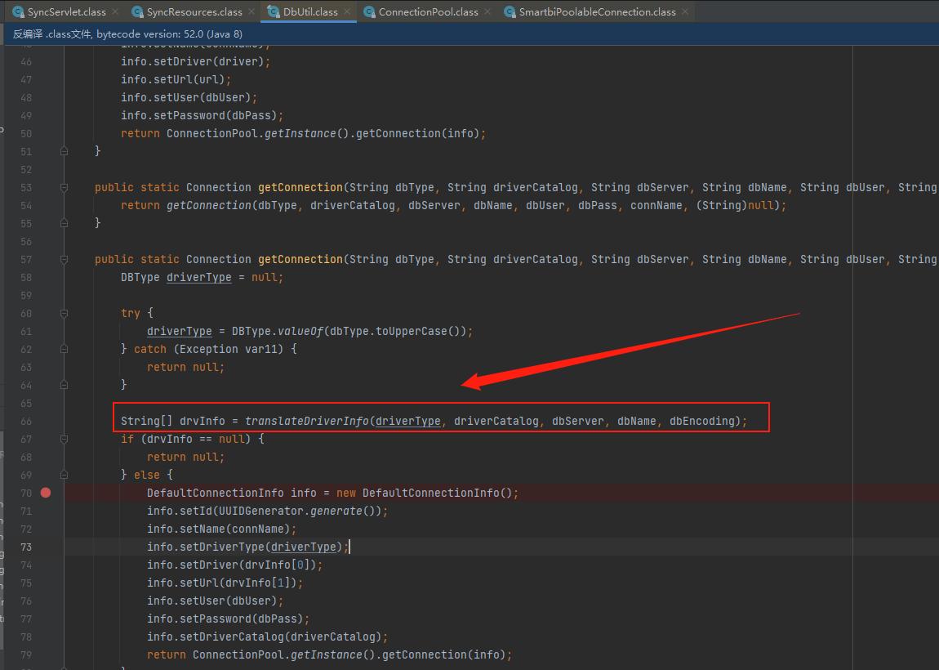939x670 pixels.
Task: Fold the catch block at line 62
Action: tap(64, 349)
